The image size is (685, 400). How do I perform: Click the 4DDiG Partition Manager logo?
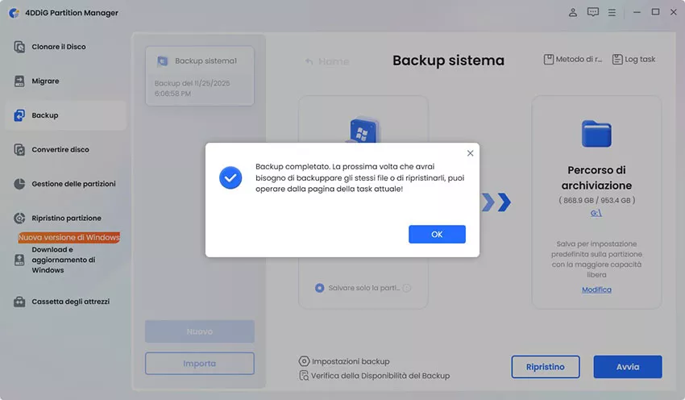point(15,13)
